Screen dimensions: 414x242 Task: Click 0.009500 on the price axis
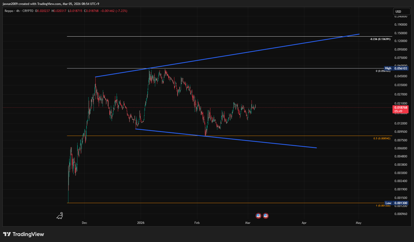coord(400,132)
